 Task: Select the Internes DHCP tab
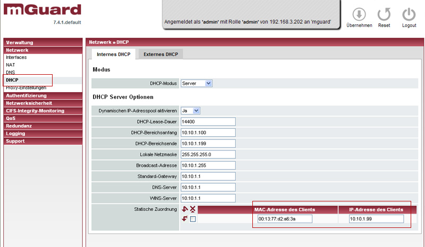click(113, 54)
